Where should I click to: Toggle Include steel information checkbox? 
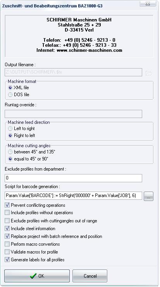point(7,229)
